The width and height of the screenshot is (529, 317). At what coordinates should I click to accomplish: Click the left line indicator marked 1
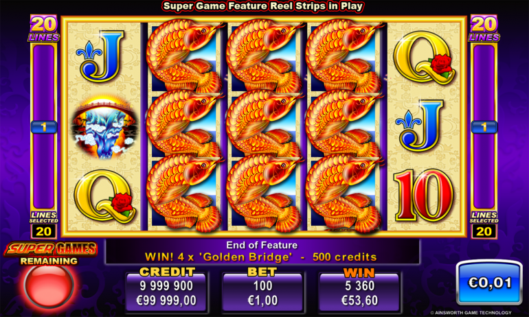(44, 128)
